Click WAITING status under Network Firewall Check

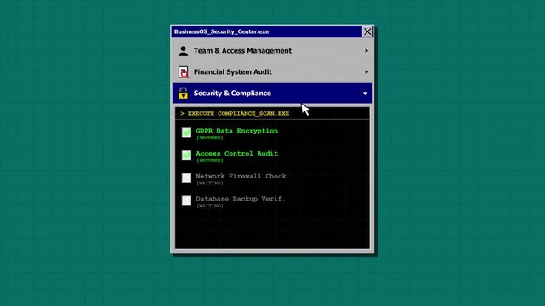(210, 183)
